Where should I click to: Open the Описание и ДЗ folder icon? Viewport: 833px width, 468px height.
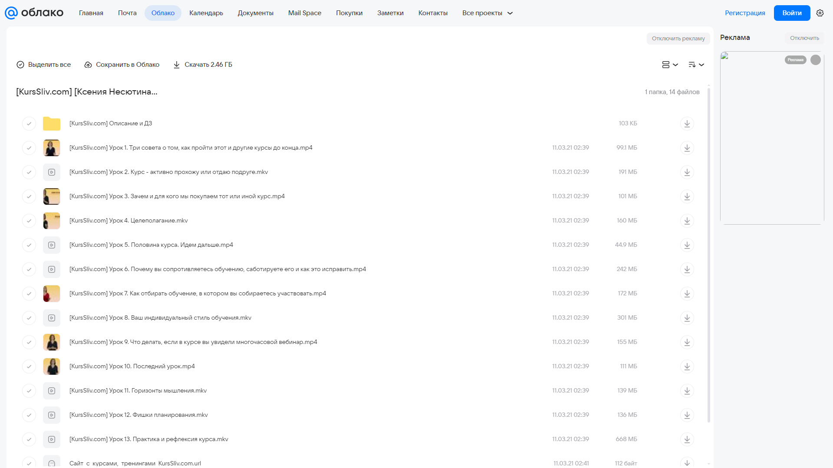tap(52, 124)
